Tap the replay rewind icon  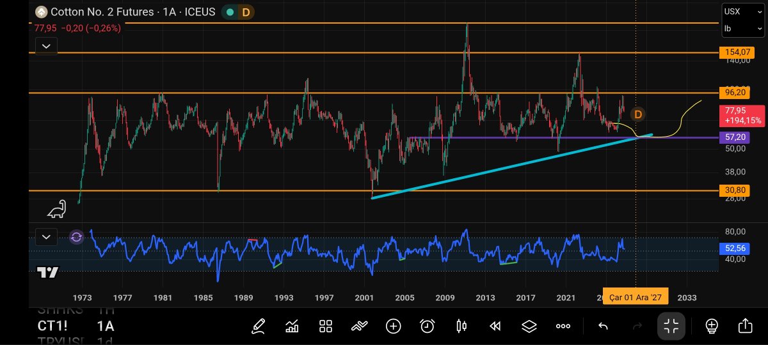495,326
